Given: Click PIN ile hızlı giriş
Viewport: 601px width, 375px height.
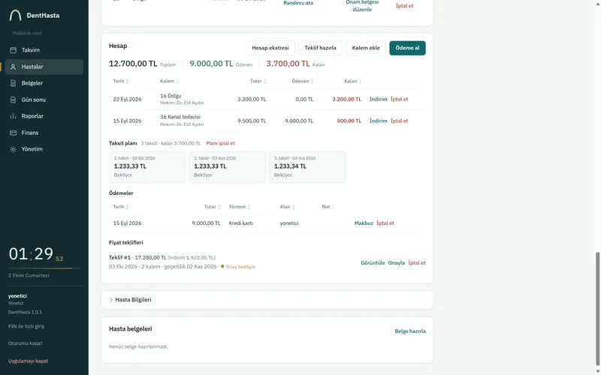Looking at the screenshot, I should point(26,326).
